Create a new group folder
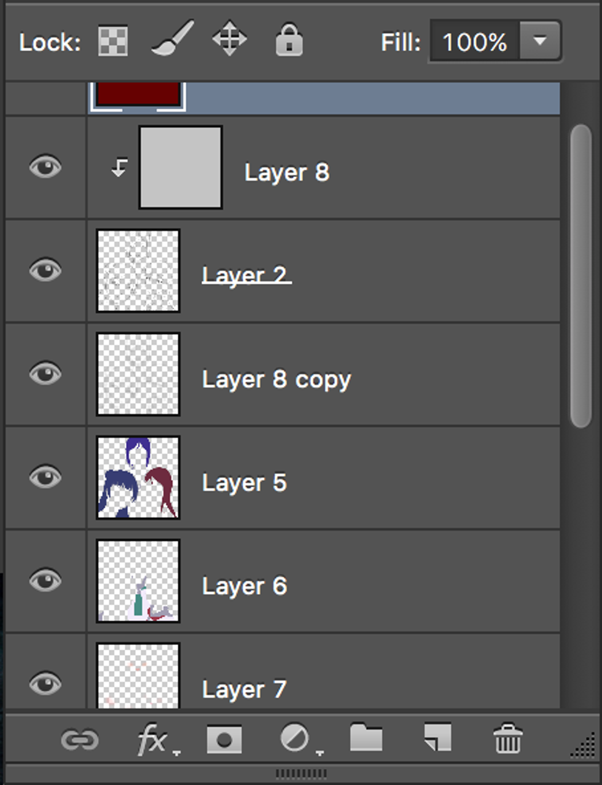The height and width of the screenshot is (785, 602). pos(366,738)
